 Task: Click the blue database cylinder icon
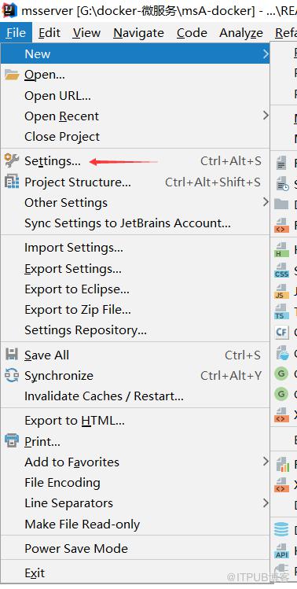click(281, 530)
